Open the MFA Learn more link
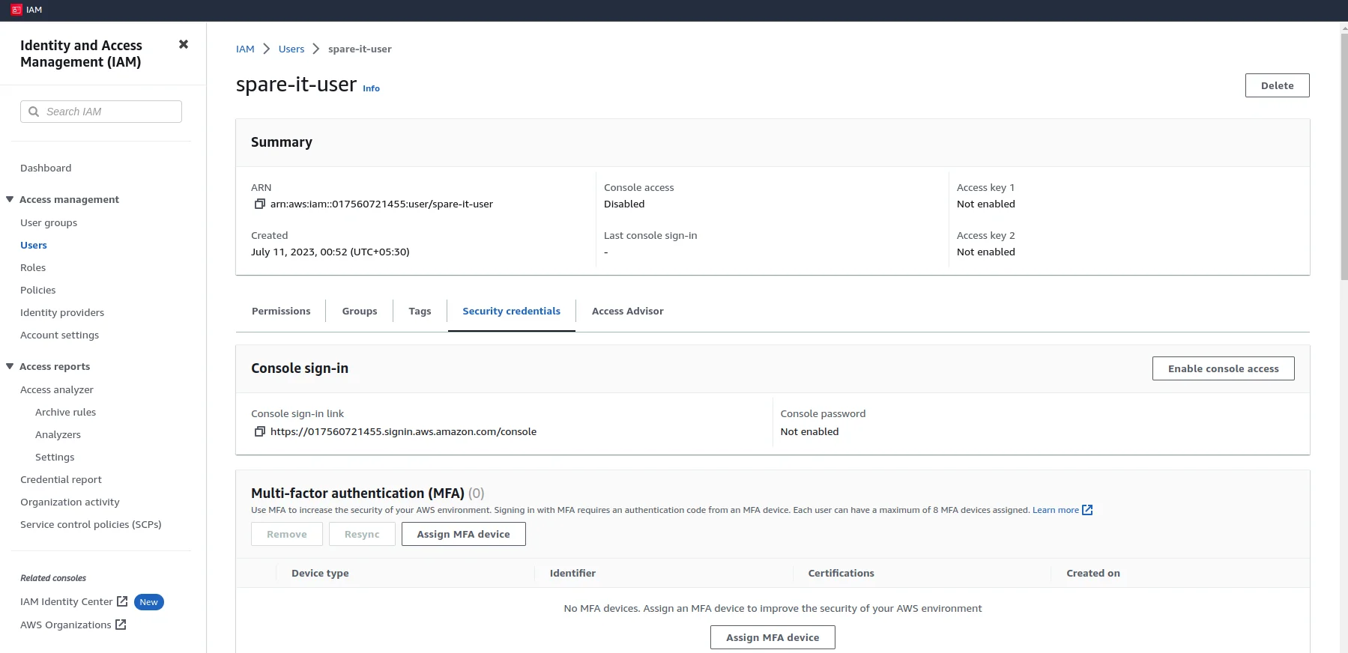 pyautogui.click(x=1056, y=510)
